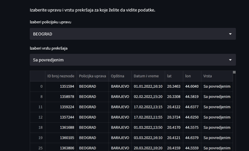This screenshot has height=151, width=249.
Task: Click the lat value 20.4170 cell
Action: click(174, 127)
